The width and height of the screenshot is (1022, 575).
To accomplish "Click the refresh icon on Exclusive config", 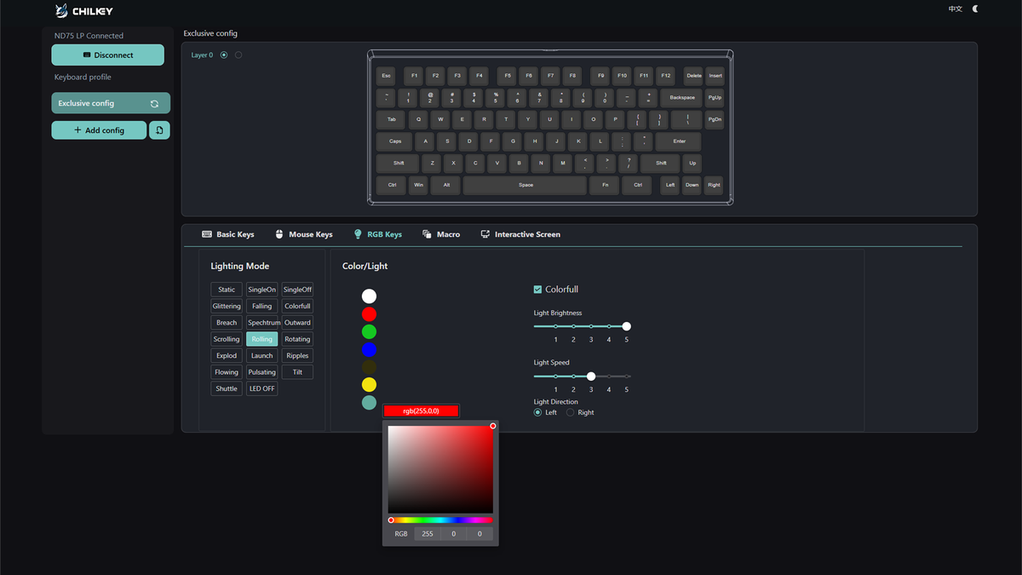I will 154,104.
